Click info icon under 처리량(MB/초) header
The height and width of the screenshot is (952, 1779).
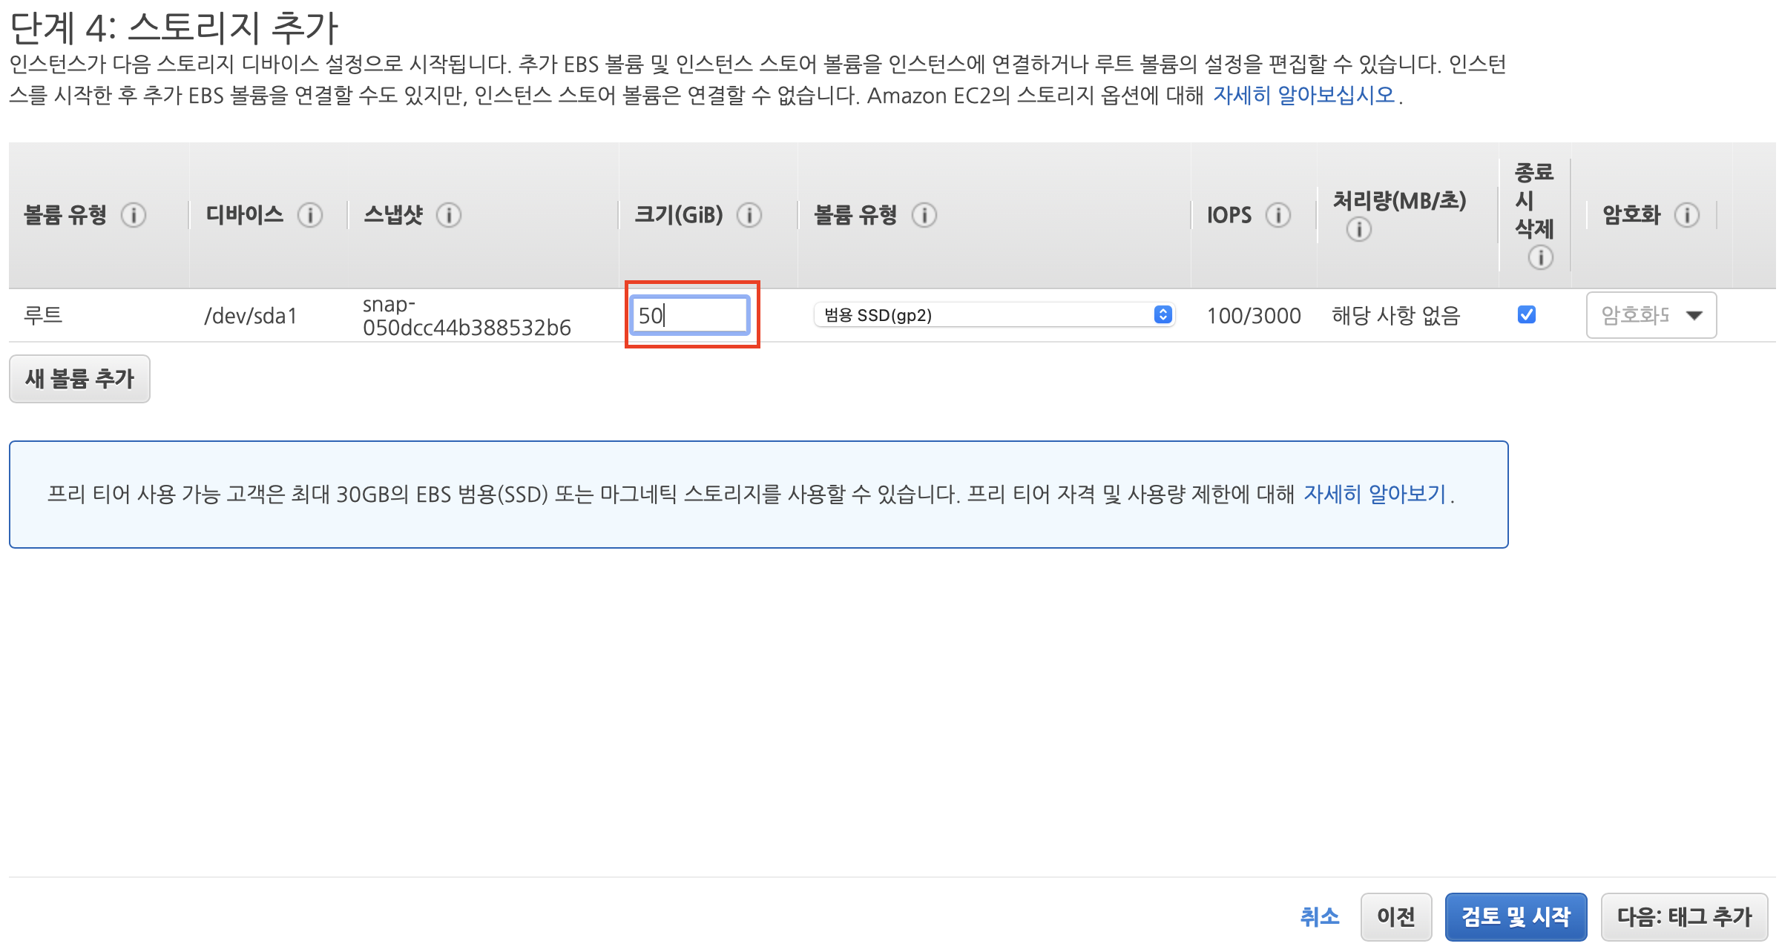pos(1358,229)
